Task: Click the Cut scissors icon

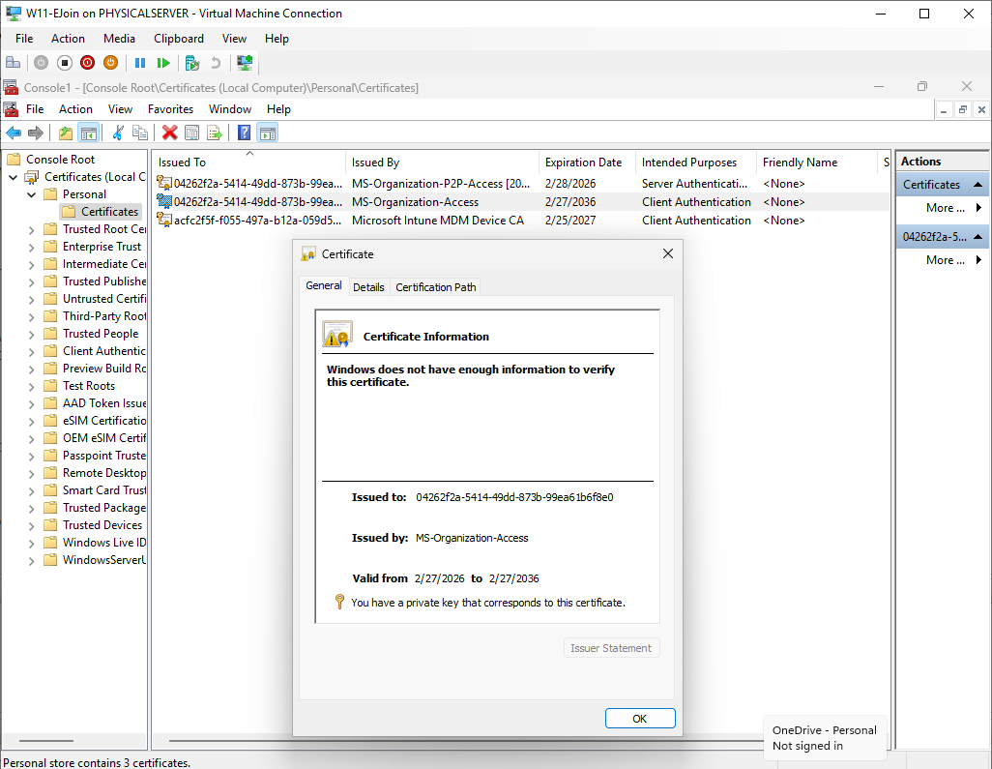Action: click(x=118, y=133)
